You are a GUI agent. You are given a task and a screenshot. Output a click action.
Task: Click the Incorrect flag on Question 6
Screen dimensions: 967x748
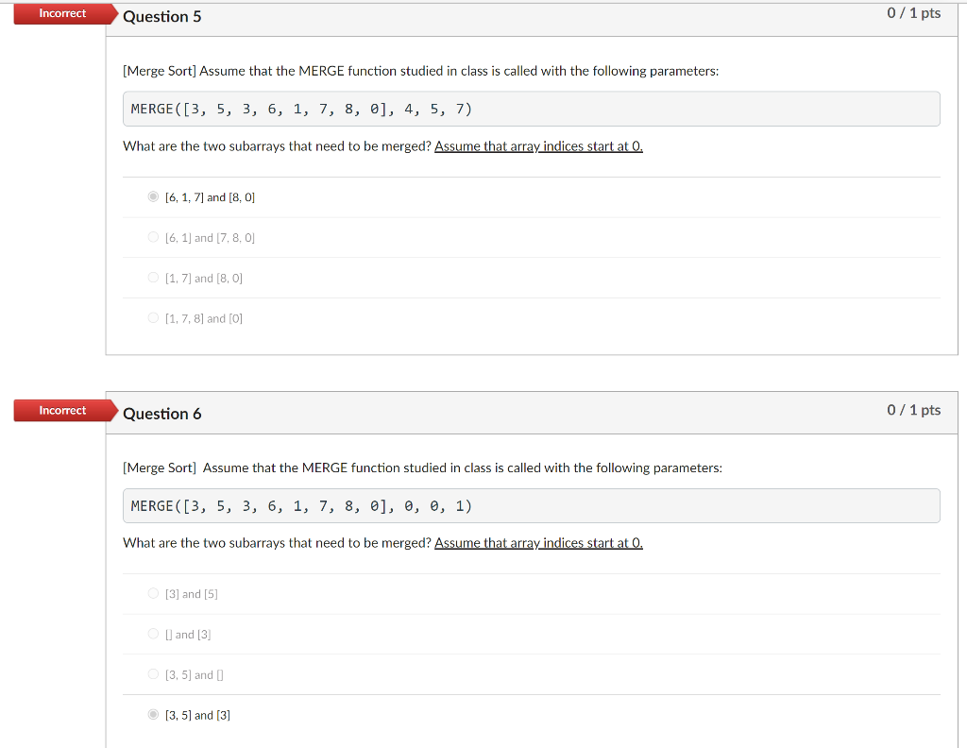[61, 410]
